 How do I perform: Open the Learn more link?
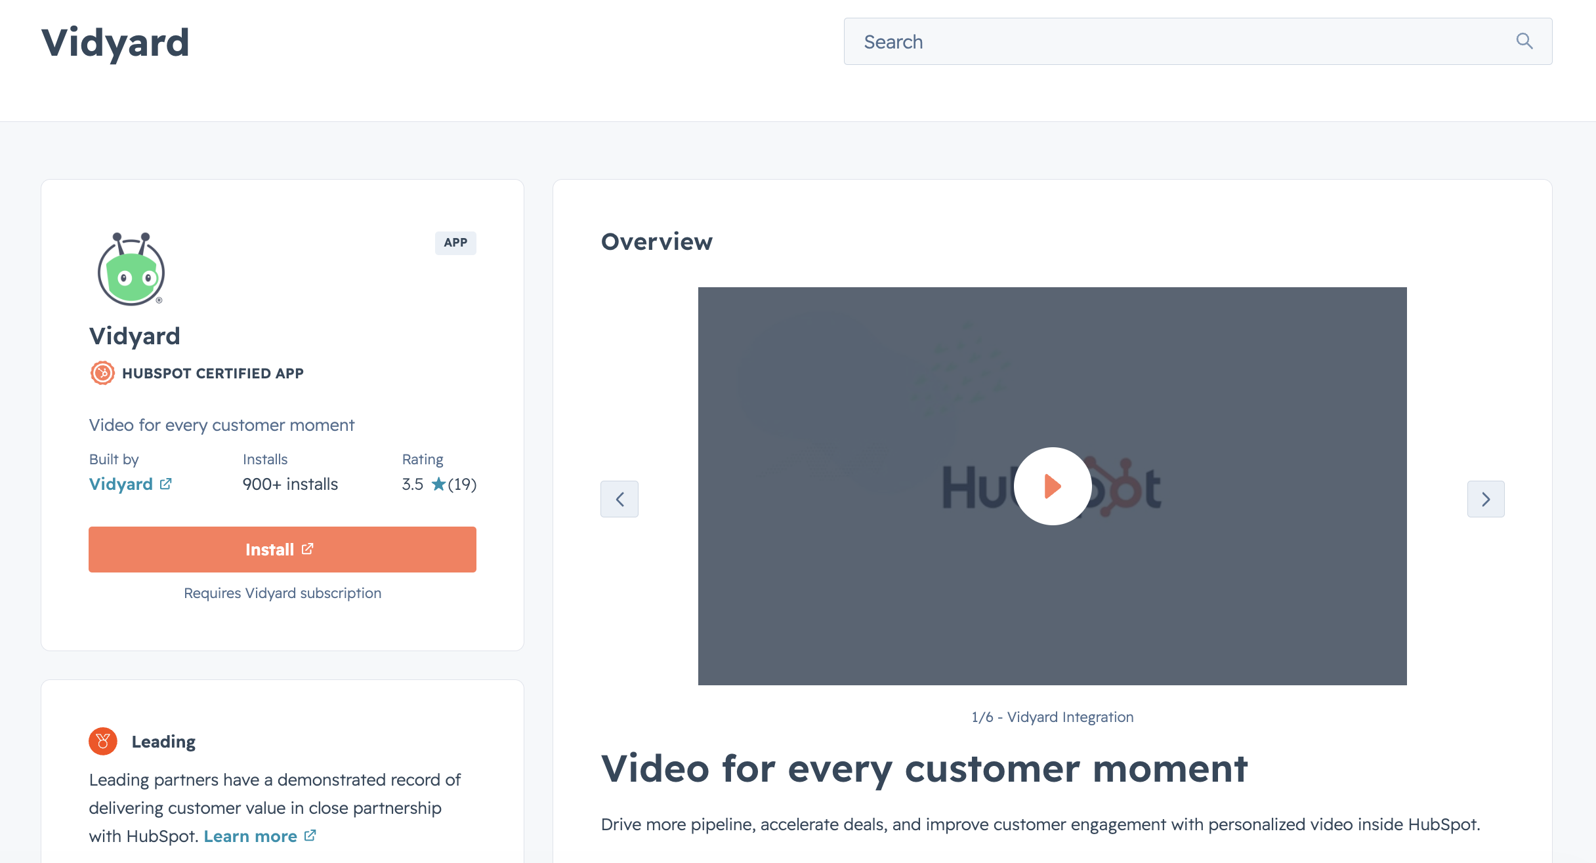tap(251, 836)
